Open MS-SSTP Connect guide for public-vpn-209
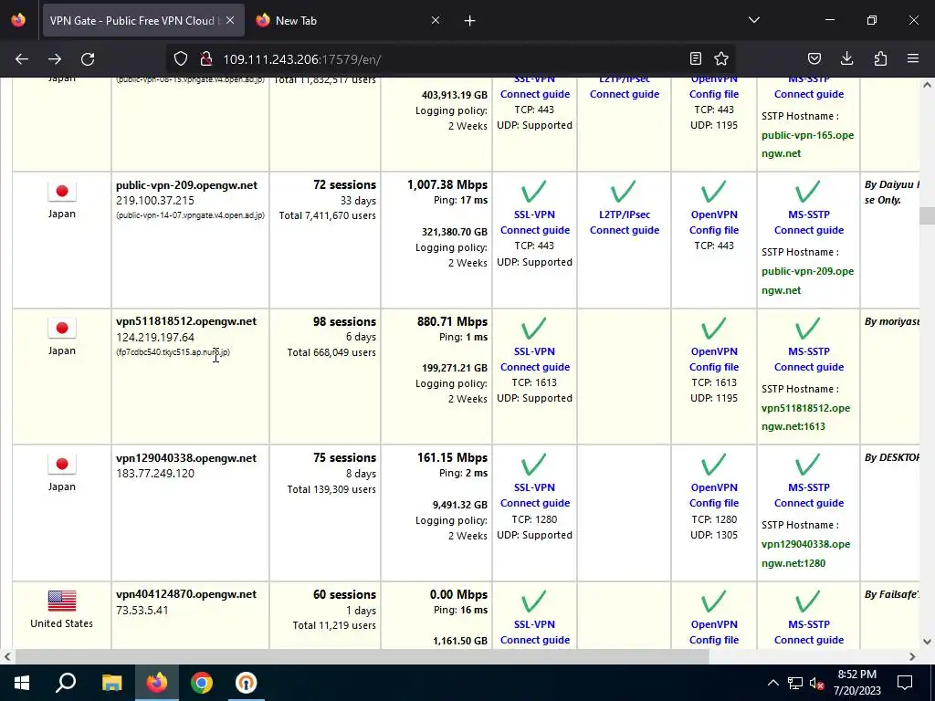 pyautogui.click(x=809, y=223)
